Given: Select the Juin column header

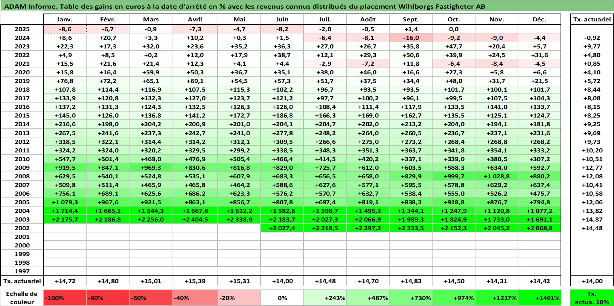Looking at the screenshot, I should (282, 20).
